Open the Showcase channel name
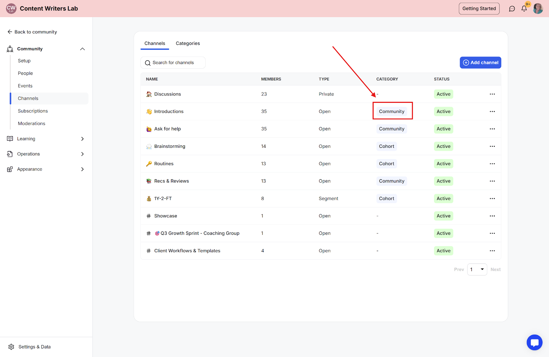 pos(166,216)
